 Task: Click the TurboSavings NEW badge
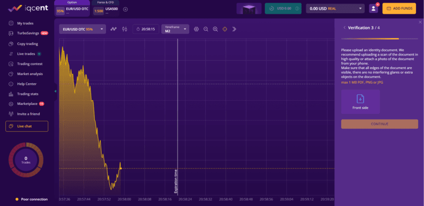pos(45,33)
